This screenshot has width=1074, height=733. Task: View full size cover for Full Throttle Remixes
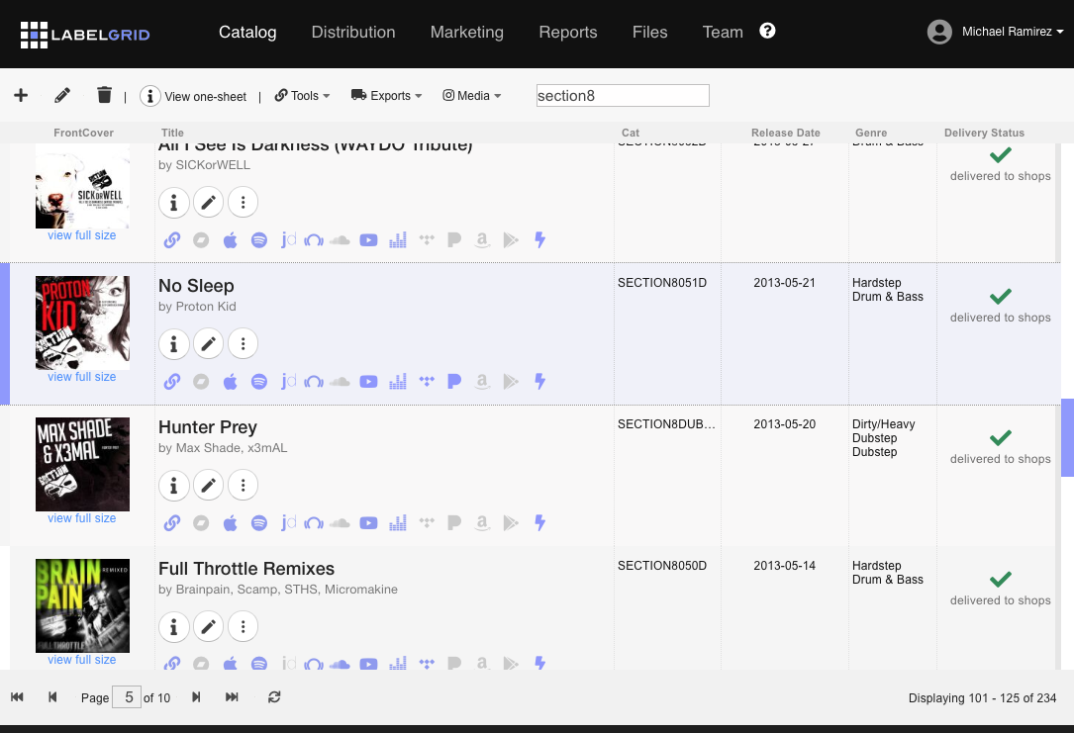coord(82,660)
